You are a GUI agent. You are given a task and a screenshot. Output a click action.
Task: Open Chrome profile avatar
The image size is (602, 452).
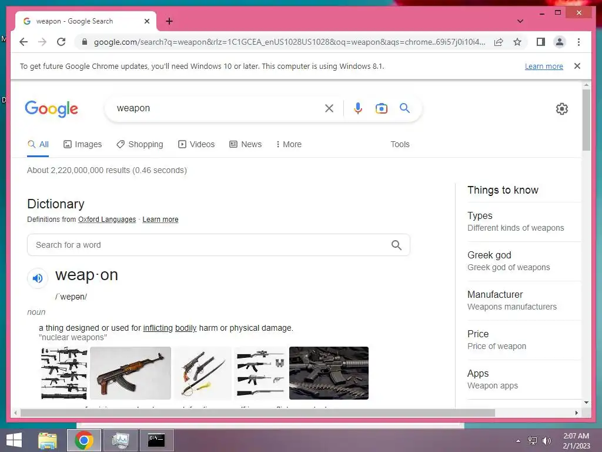pyautogui.click(x=560, y=42)
